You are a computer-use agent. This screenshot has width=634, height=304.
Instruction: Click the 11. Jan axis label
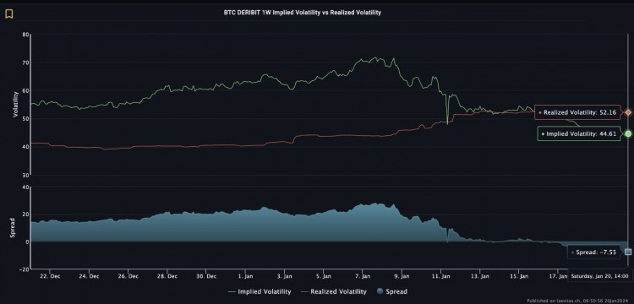click(x=441, y=276)
